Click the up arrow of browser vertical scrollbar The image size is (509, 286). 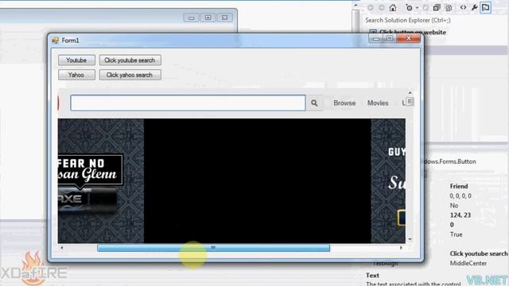pyautogui.click(x=410, y=93)
